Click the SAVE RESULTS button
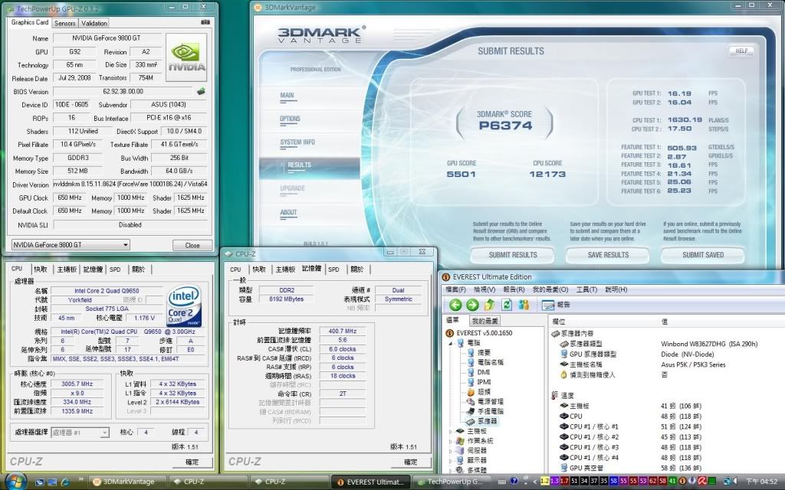The width and height of the screenshot is (785, 490). (x=608, y=255)
